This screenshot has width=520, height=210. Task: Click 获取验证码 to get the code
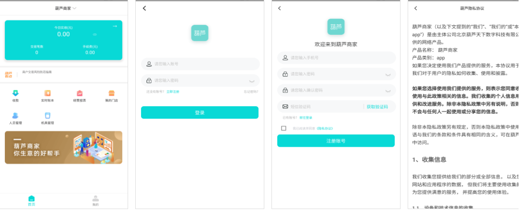click(x=377, y=107)
